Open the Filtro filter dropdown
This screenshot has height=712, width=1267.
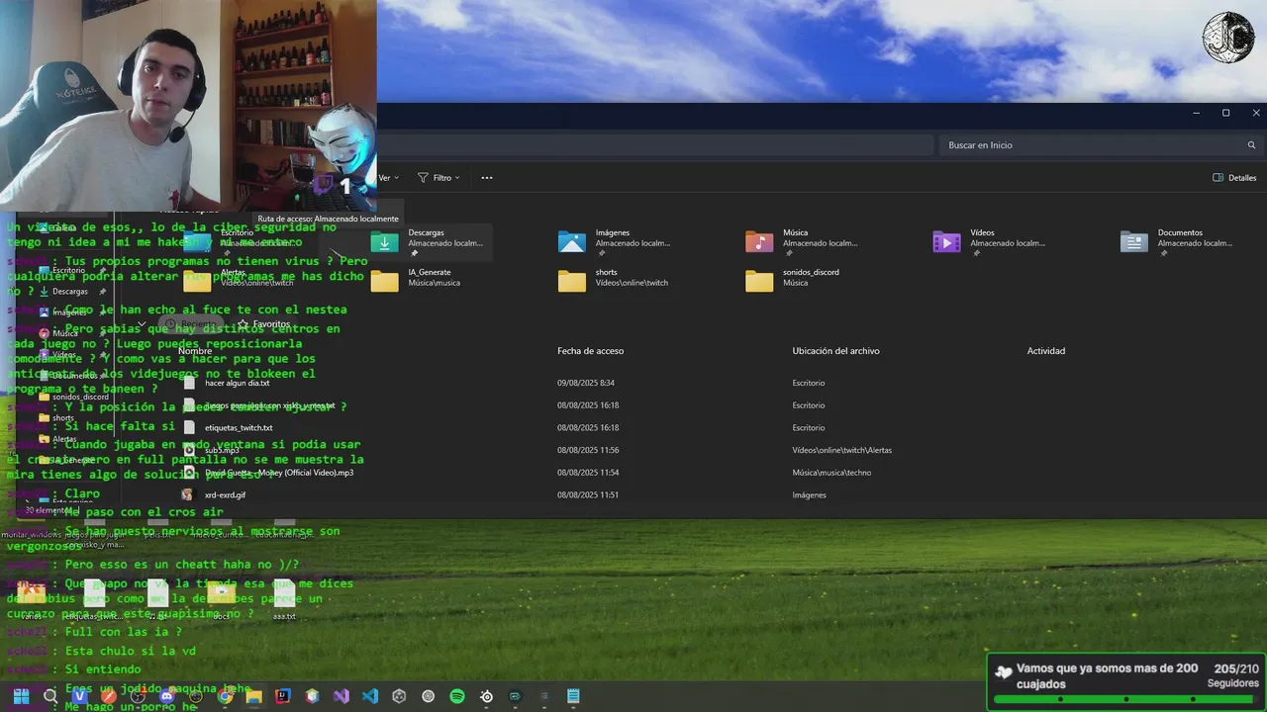(439, 178)
